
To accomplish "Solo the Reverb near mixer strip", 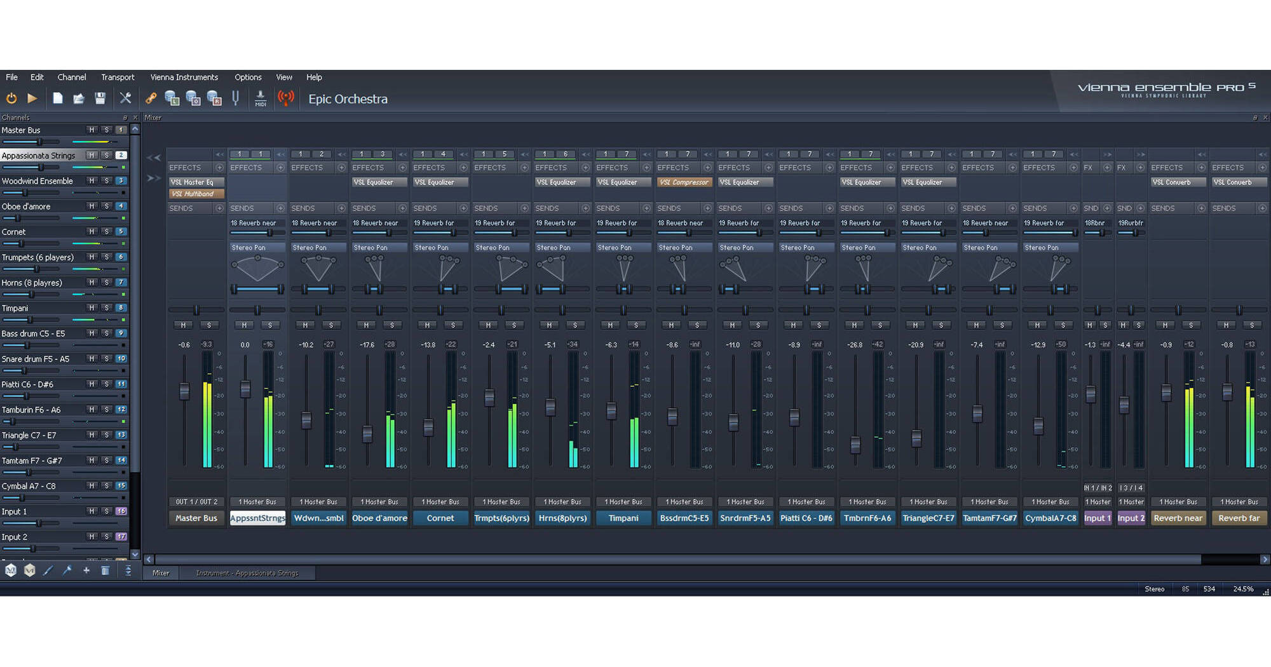I will coord(1191,325).
